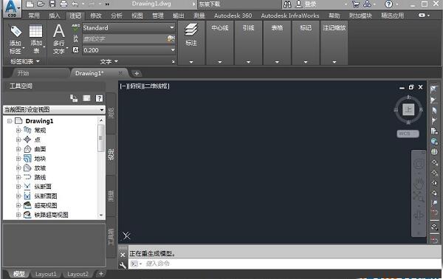Expand the 曲面 tree node
Viewport: 443px width, 279px height.
18,149
